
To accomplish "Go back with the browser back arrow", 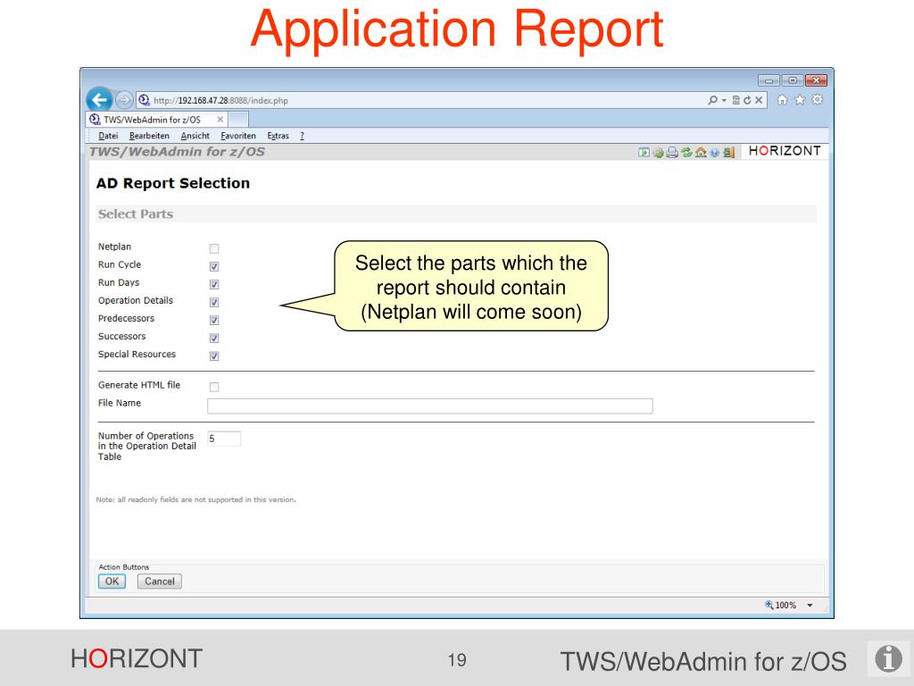I will [100, 100].
